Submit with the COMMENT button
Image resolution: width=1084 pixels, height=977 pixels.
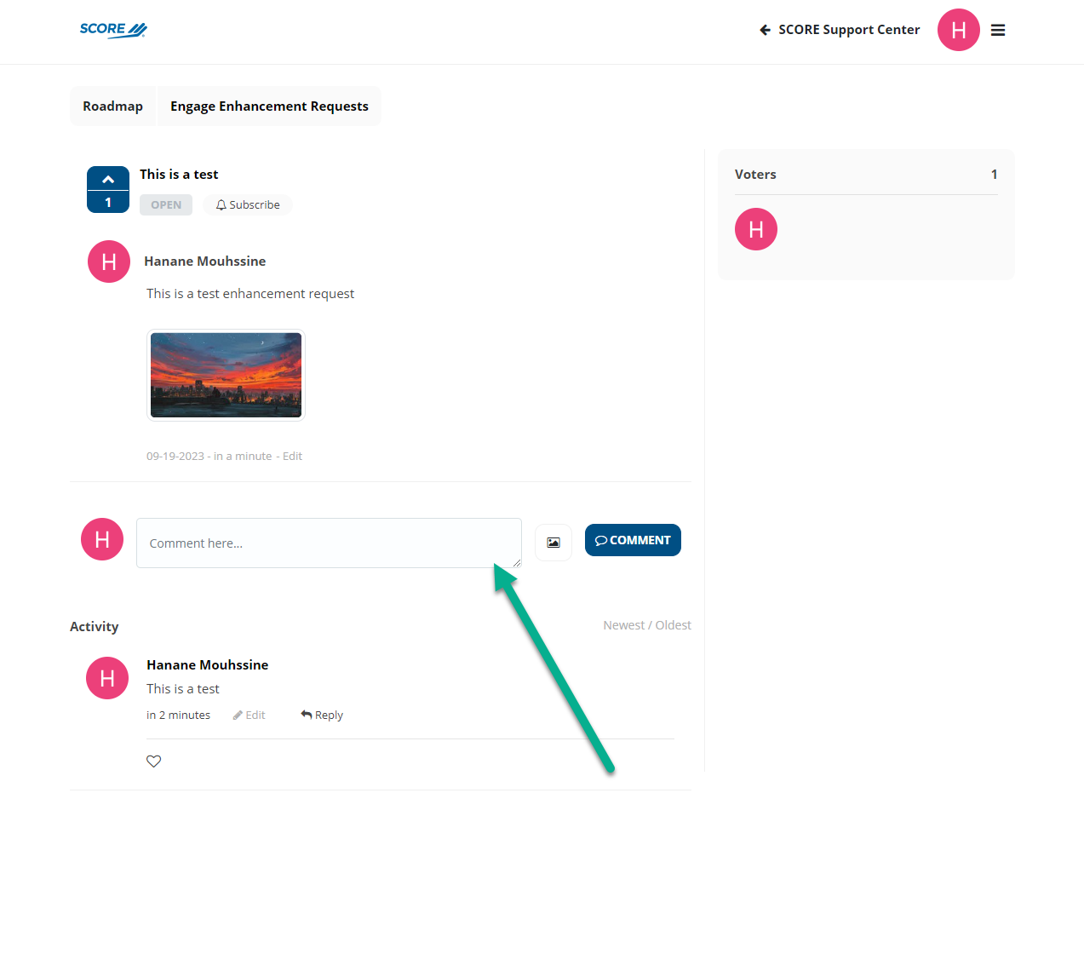pyautogui.click(x=633, y=540)
